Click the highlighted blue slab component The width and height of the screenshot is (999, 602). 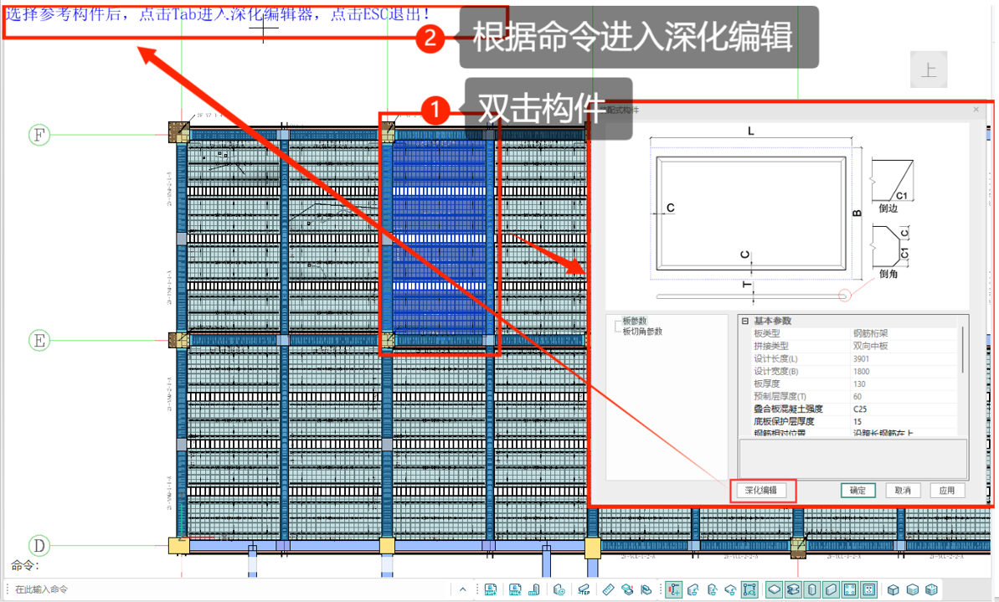440,236
